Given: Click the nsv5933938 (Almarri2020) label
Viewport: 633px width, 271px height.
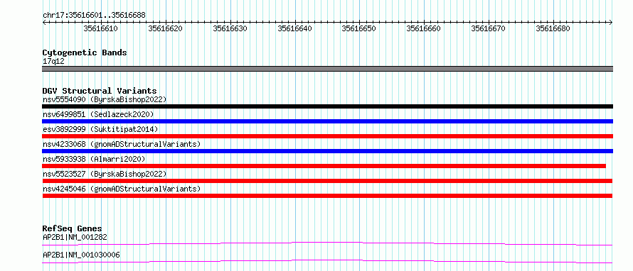Looking at the screenshot, I should (x=94, y=159).
